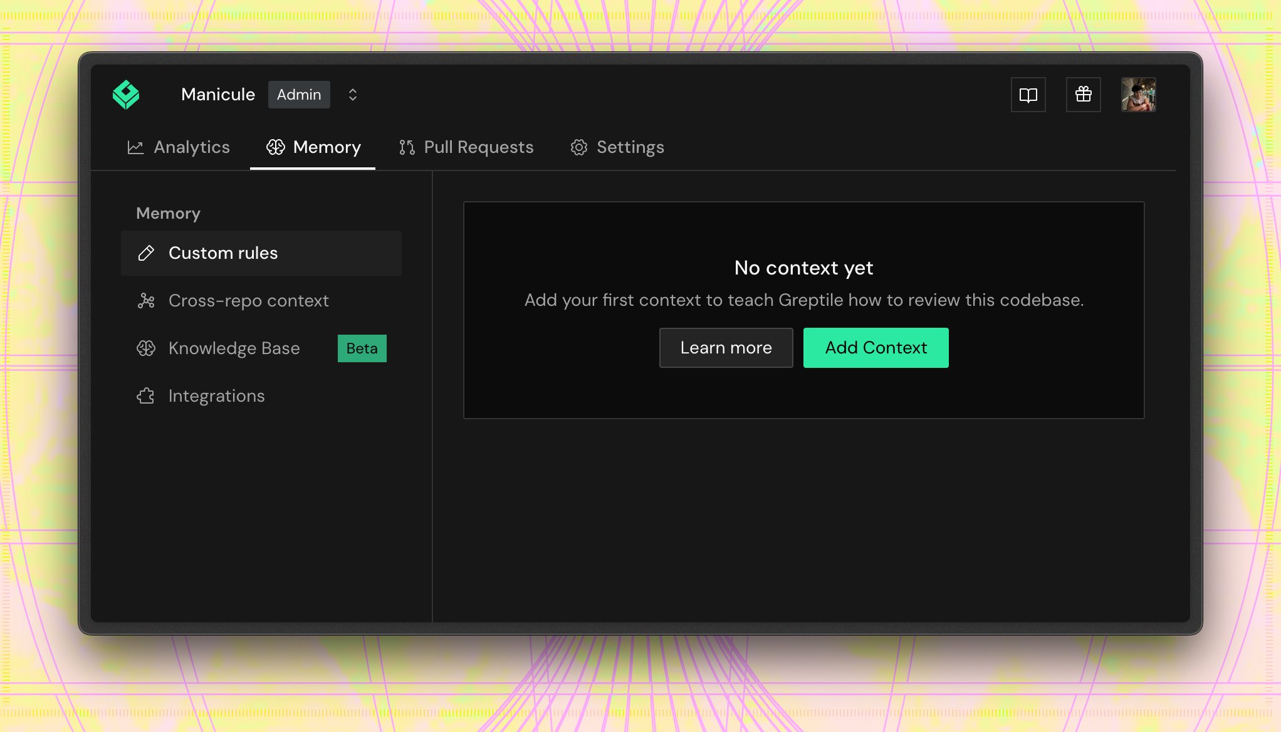1281x732 pixels.
Task: Click the Admin role badge
Action: [x=299, y=95]
